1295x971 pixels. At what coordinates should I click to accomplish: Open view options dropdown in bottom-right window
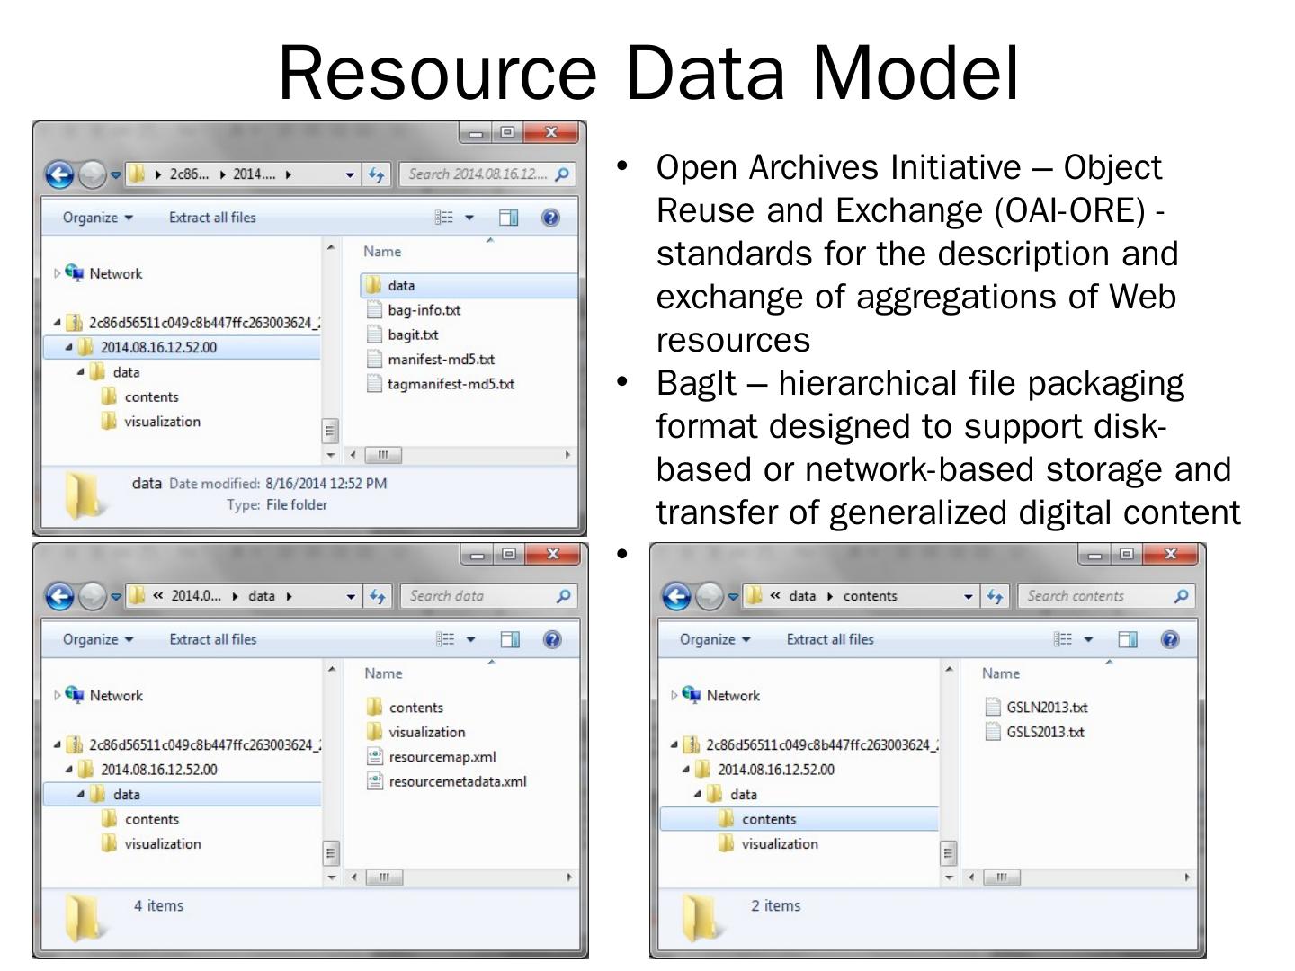(1088, 639)
